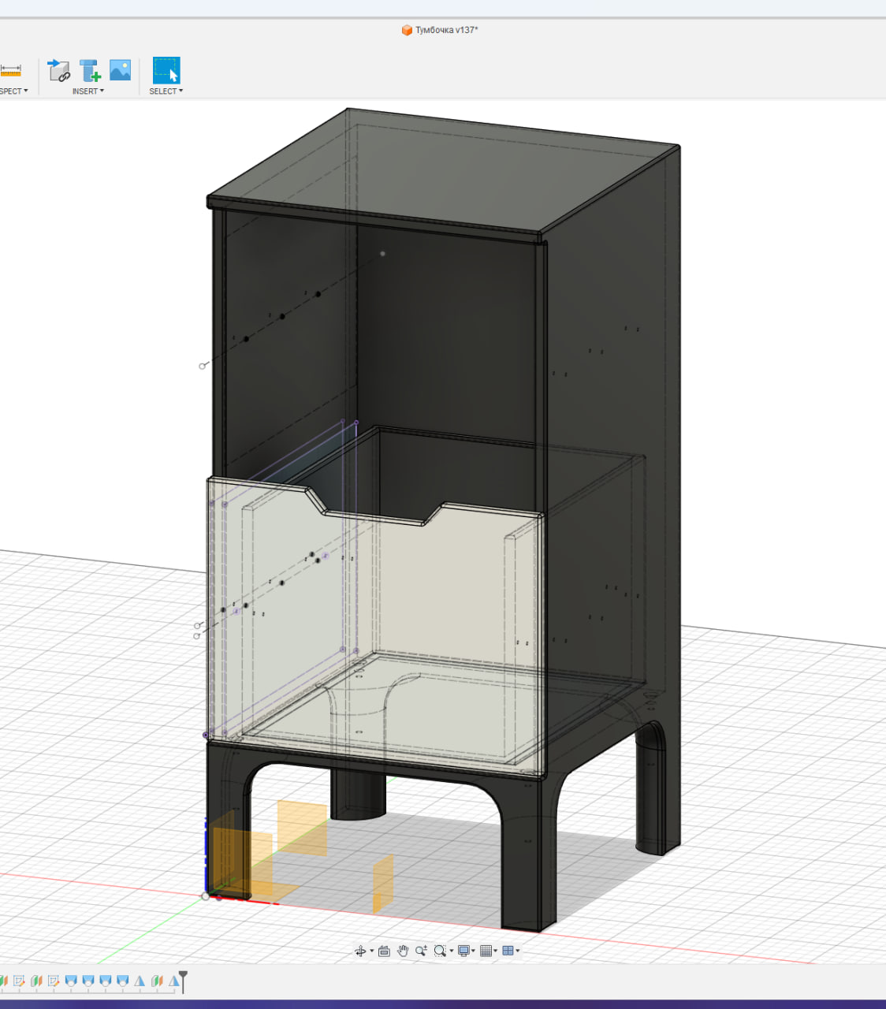Image resolution: width=886 pixels, height=1009 pixels.
Task: Click the Zoom Window/Fit icon
Action: (x=440, y=951)
